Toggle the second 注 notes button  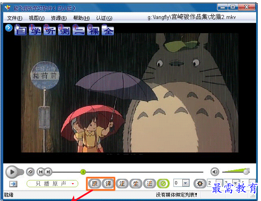pos(150,184)
